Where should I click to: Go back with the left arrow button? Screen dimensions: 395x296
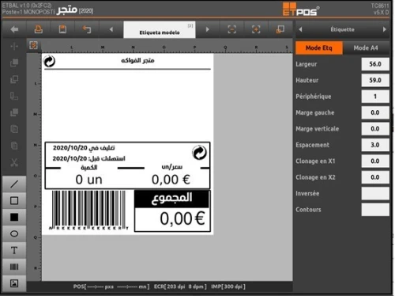[x=14, y=29]
